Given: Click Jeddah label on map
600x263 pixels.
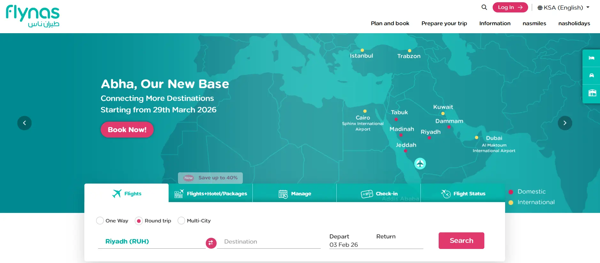Looking at the screenshot, I should tap(406, 145).
